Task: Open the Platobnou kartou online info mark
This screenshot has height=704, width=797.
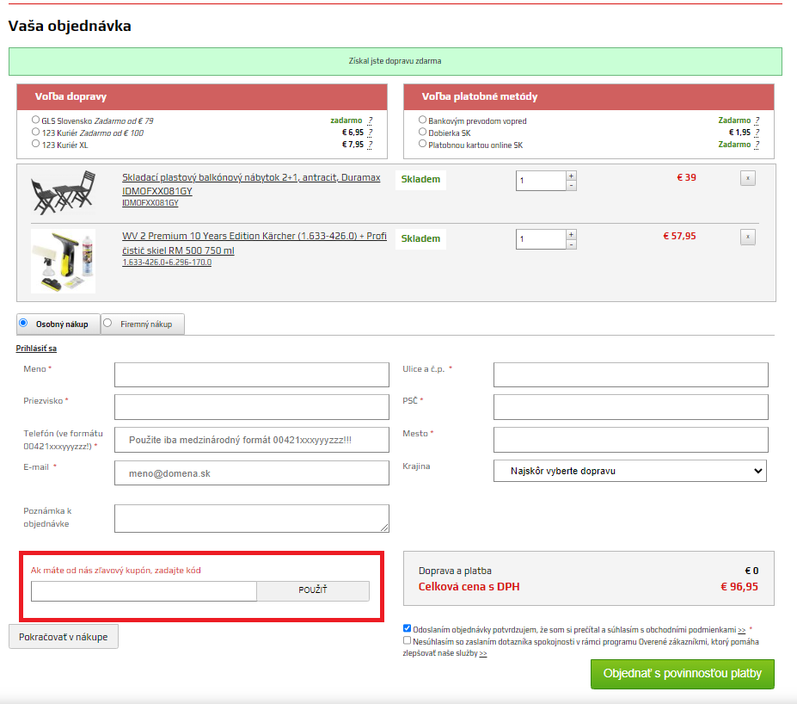Action: [757, 145]
